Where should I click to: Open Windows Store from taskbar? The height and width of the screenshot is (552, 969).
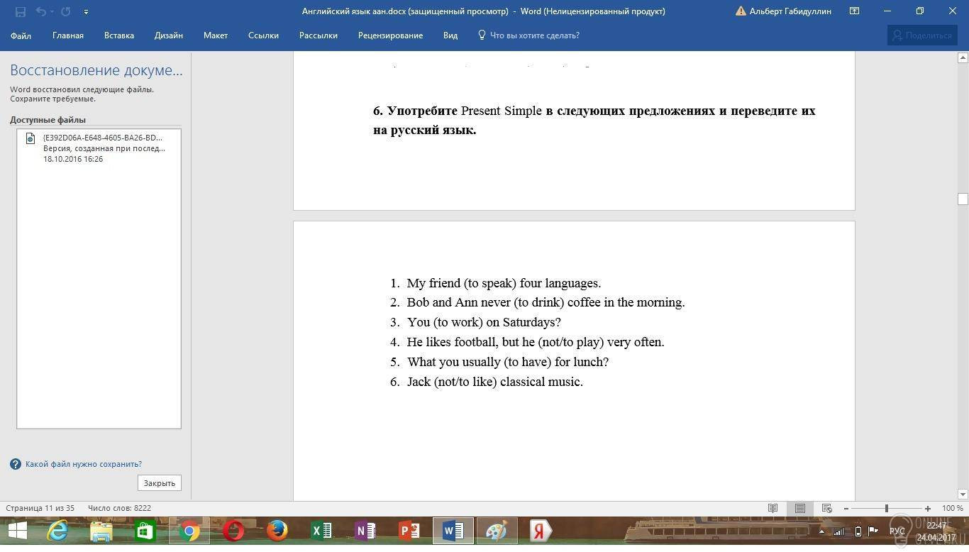[x=145, y=531]
